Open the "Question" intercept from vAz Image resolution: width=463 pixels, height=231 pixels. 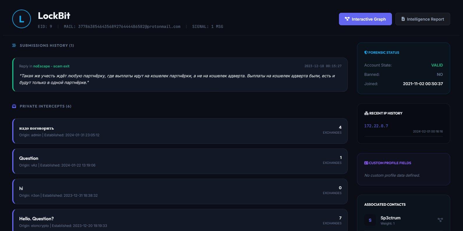pos(180,161)
